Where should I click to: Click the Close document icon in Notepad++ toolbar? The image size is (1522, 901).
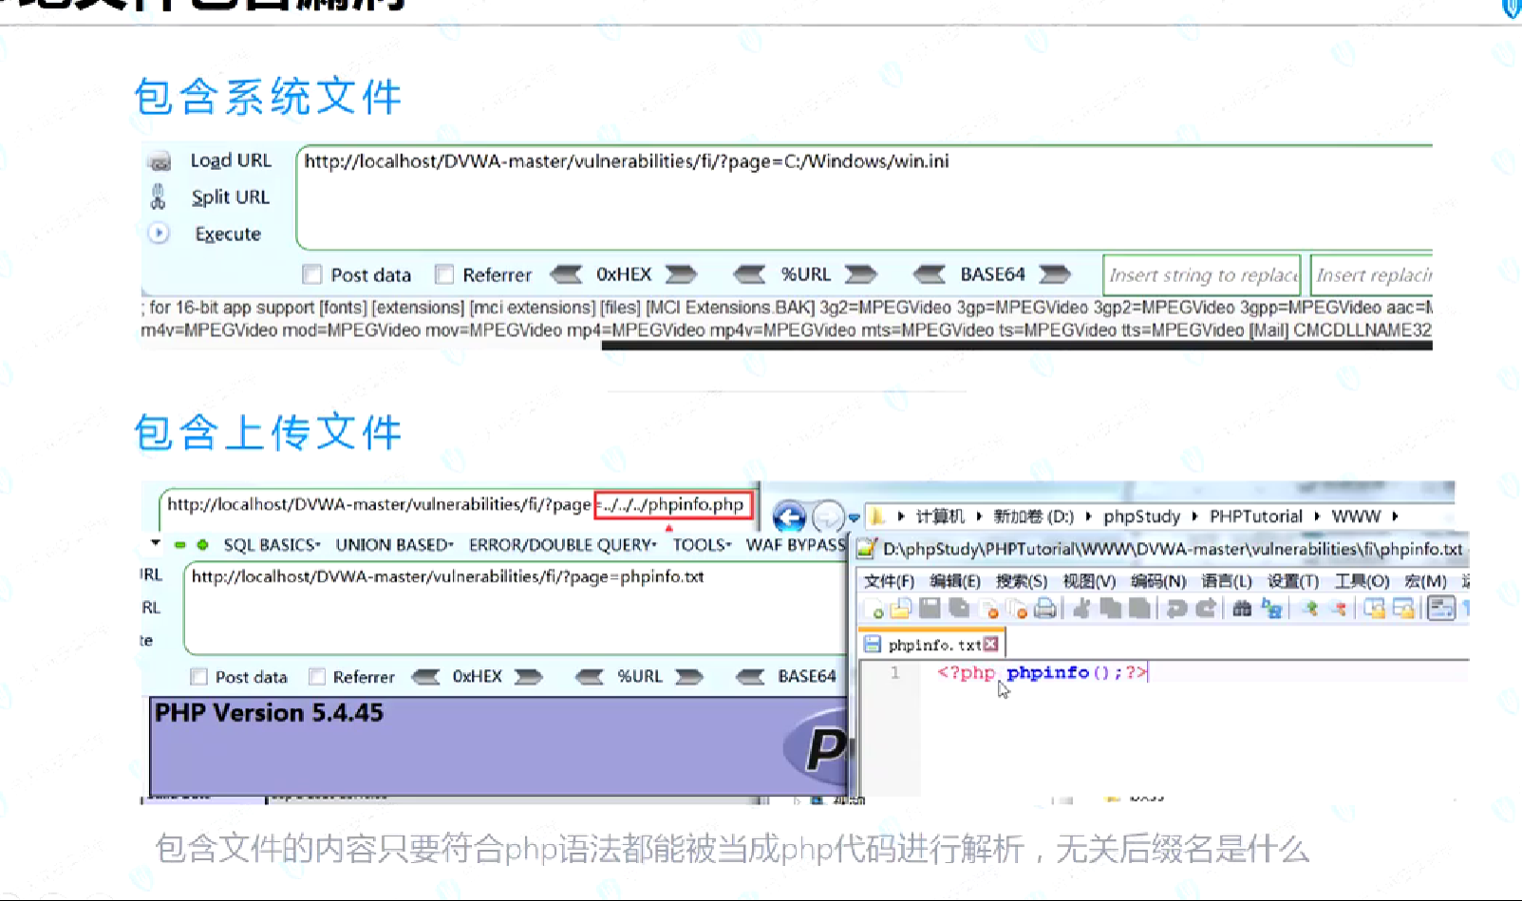coord(988,608)
